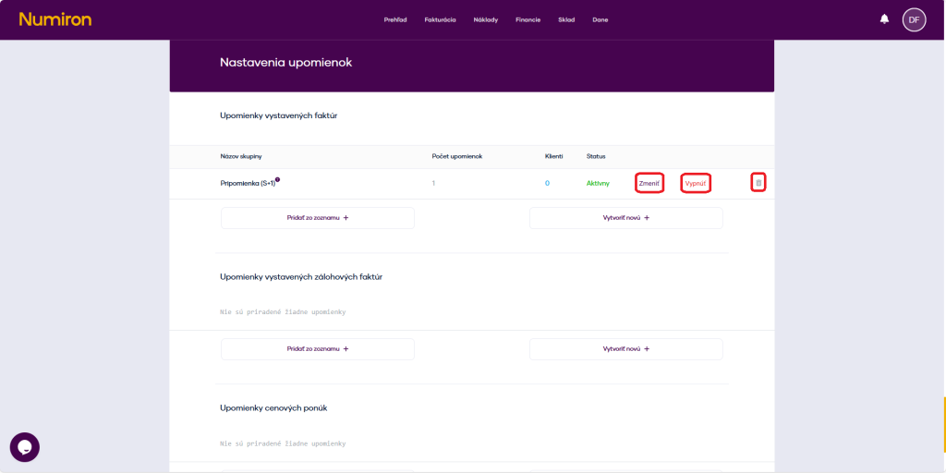Click Vytvoriť novú under issued invoices reminders
Screen dimensions: 946x473
tap(626, 218)
